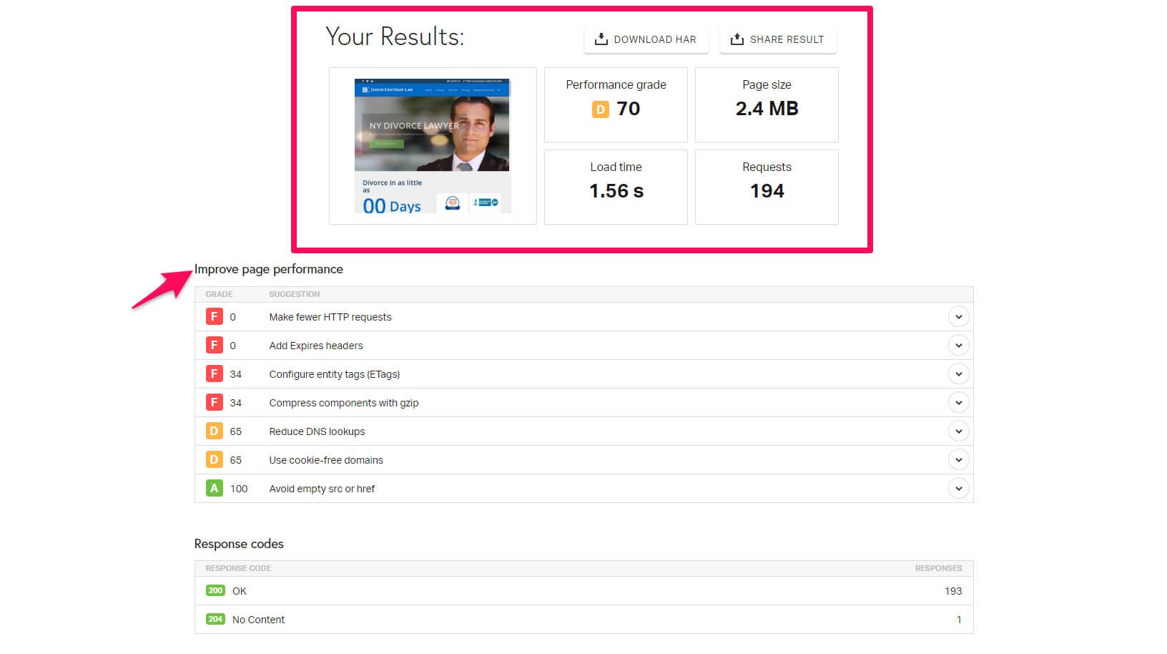Screen dimensions: 1167x654
Task: Select the F badge beside Make fewer HTTP requests
Action: tap(214, 316)
